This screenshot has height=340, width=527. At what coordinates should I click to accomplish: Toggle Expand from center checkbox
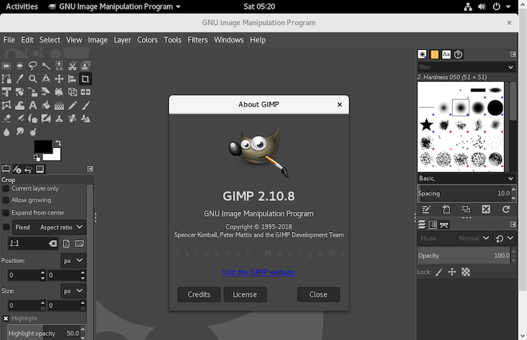pos(6,213)
